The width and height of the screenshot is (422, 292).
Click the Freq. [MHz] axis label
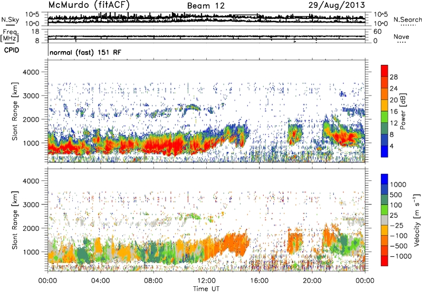(9, 35)
